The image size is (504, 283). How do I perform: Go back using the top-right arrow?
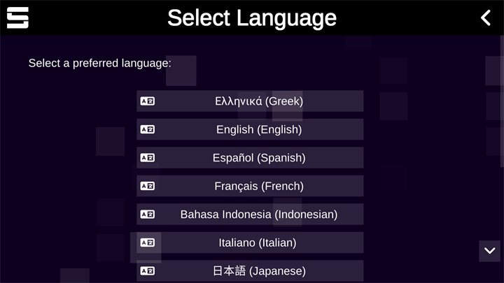click(x=486, y=17)
